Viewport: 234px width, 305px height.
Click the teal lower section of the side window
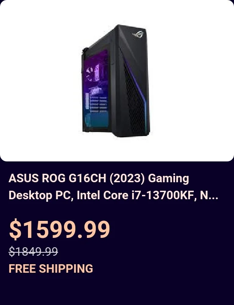pos(97,120)
